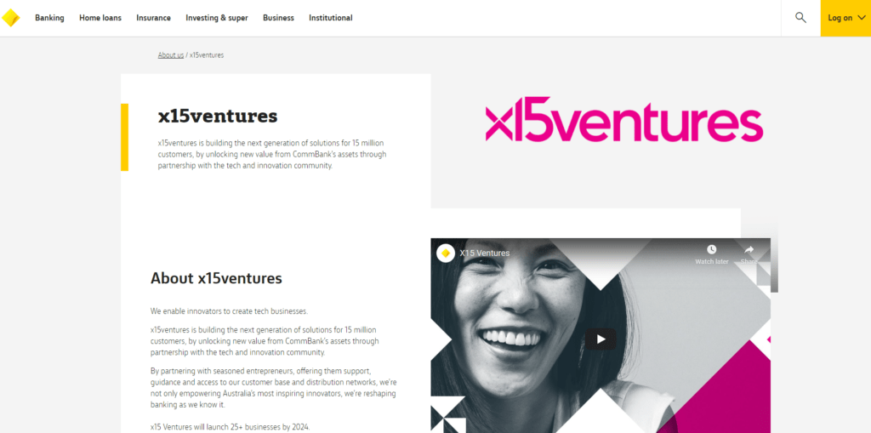Viewport: 871px width, 433px height.
Task: Open the Home loans menu
Action: pos(100,18)
